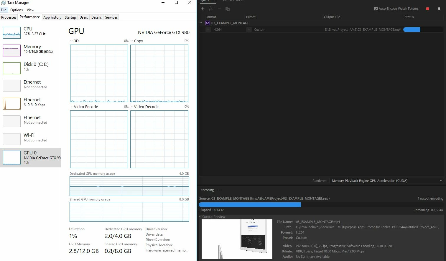
Task: Click the Video Encode usage graph
Action: click(99, 139)
